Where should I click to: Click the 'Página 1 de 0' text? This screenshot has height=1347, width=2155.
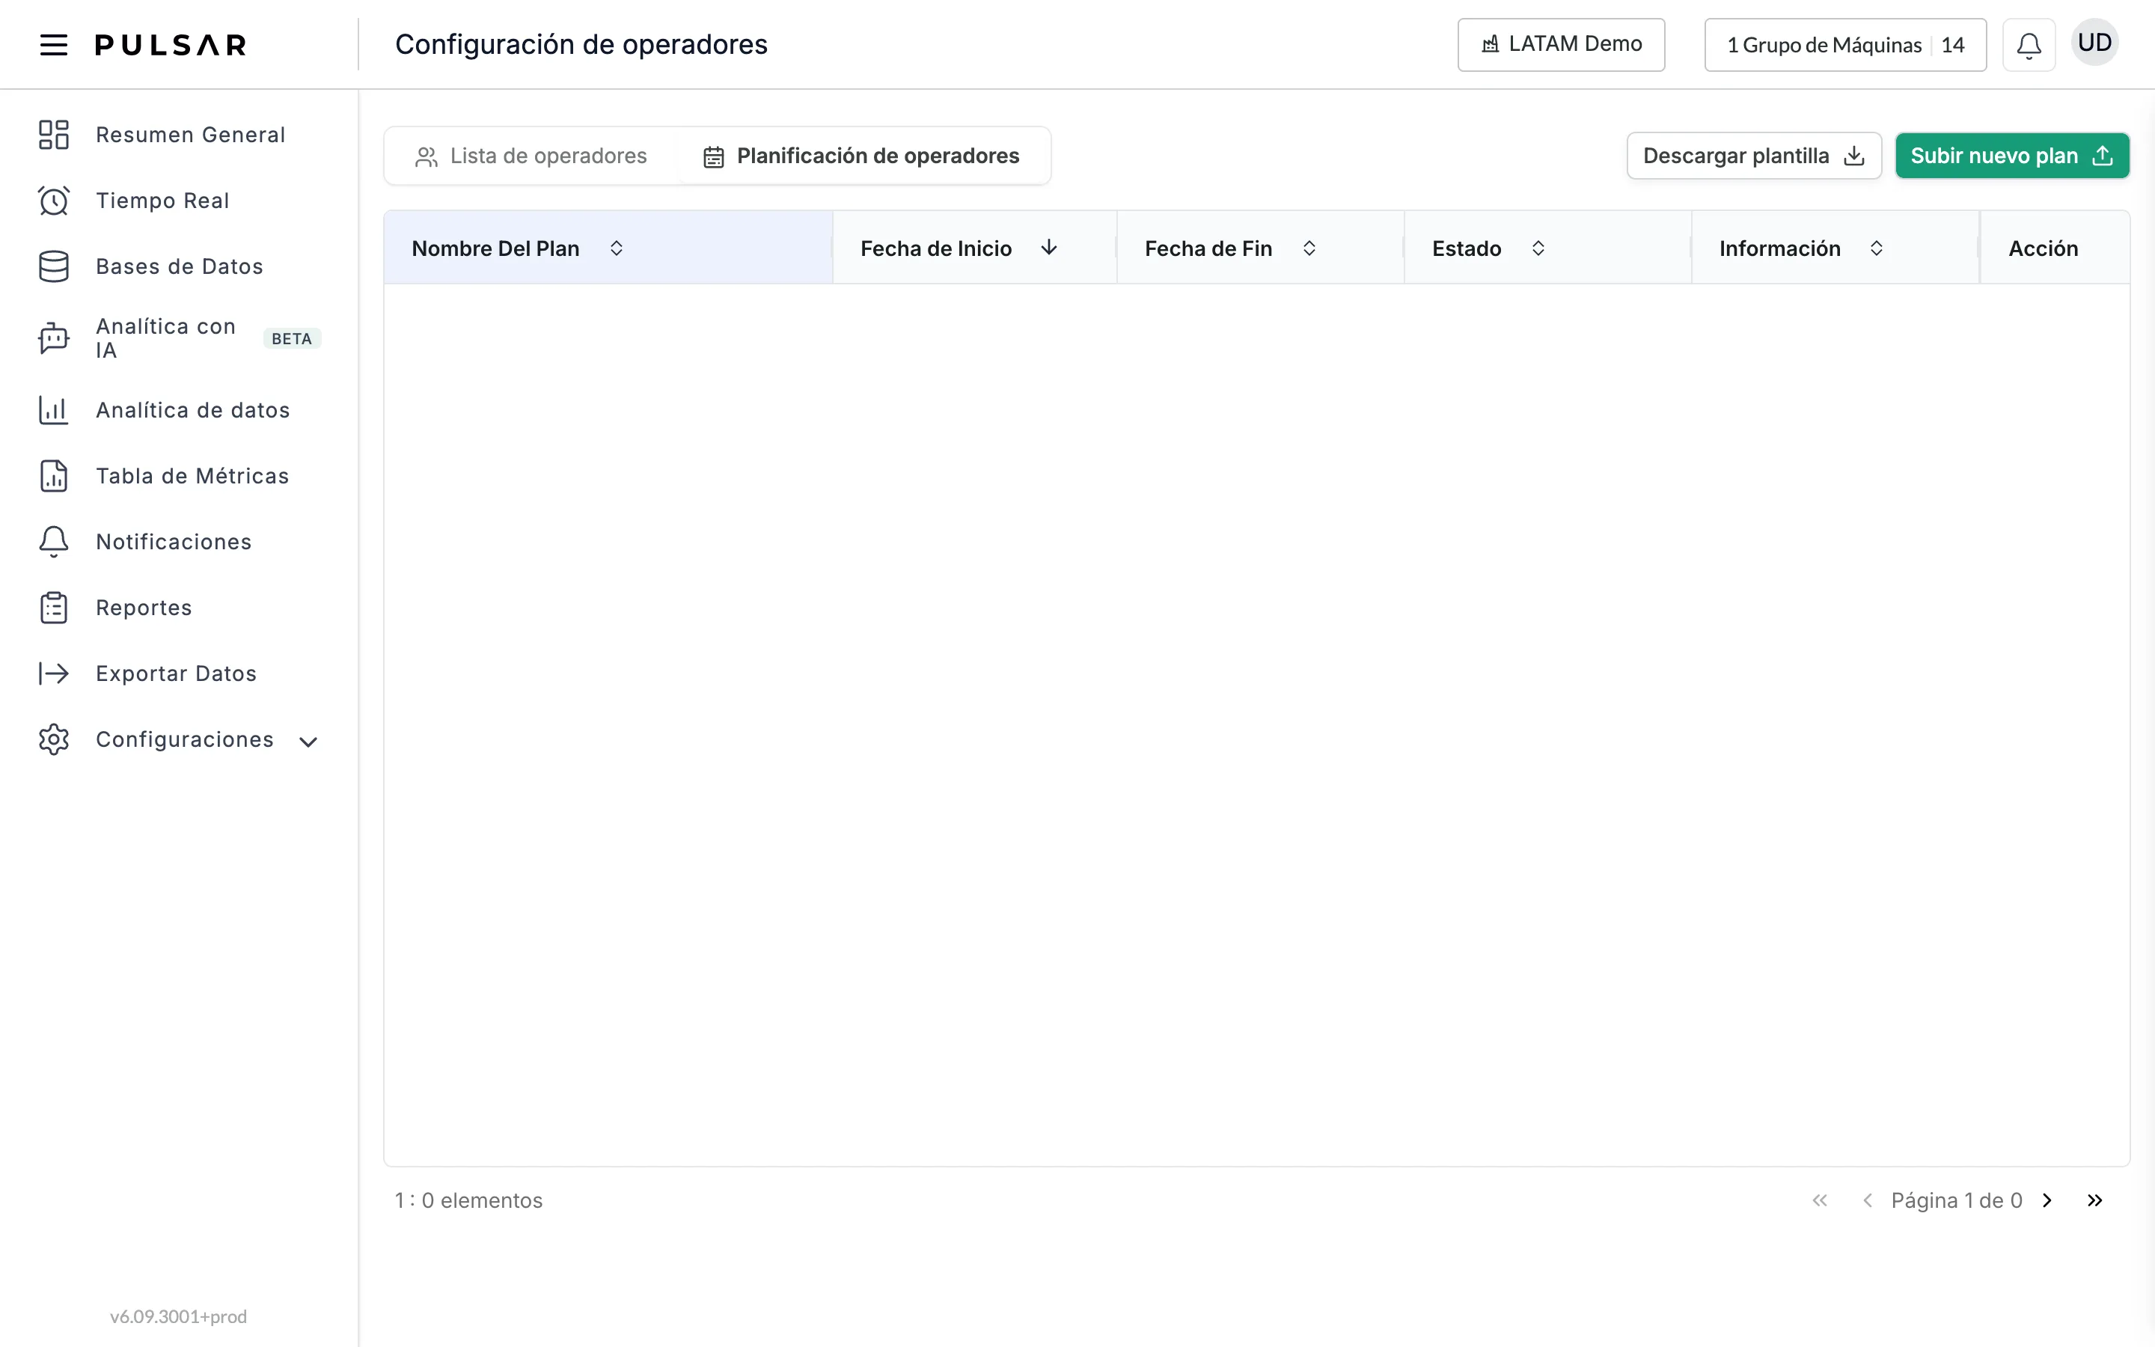pos(1957,1200)
